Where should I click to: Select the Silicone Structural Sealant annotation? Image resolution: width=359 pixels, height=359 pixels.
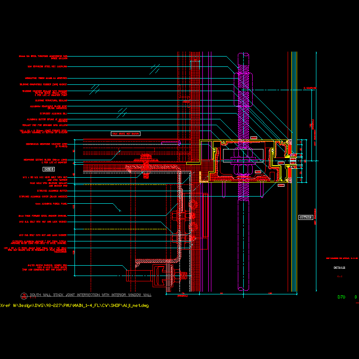[51, 101]
